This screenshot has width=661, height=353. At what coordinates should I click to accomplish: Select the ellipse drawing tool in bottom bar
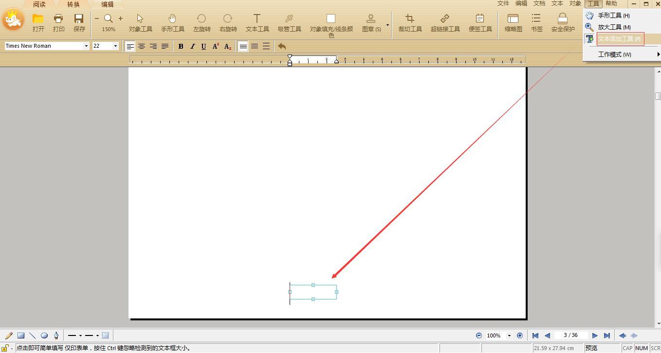pyautogui.click(x=44, y=335)
